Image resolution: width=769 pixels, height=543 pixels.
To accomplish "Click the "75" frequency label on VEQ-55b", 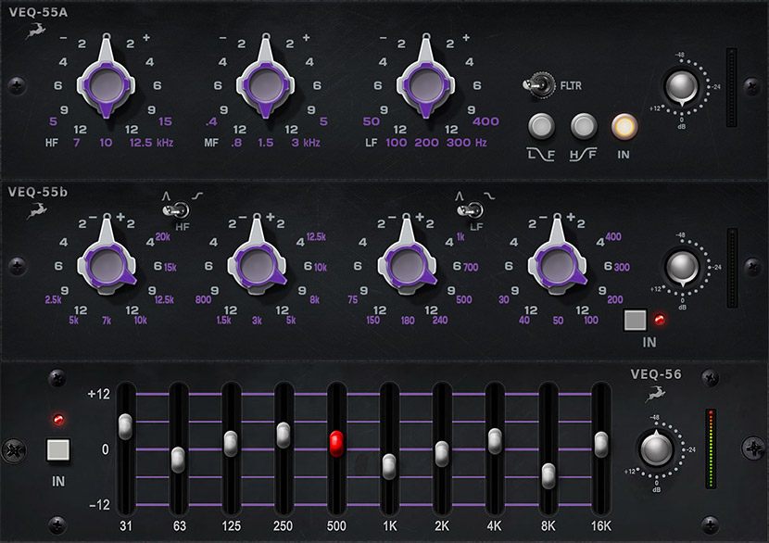I will click(353, 299).
